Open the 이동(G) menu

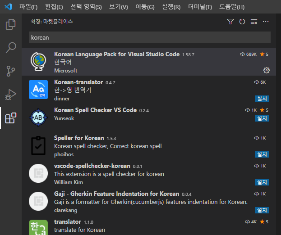pos(145,7)
